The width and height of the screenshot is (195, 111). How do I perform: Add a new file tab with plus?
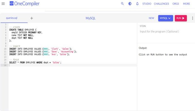click(x=31, y=18)
